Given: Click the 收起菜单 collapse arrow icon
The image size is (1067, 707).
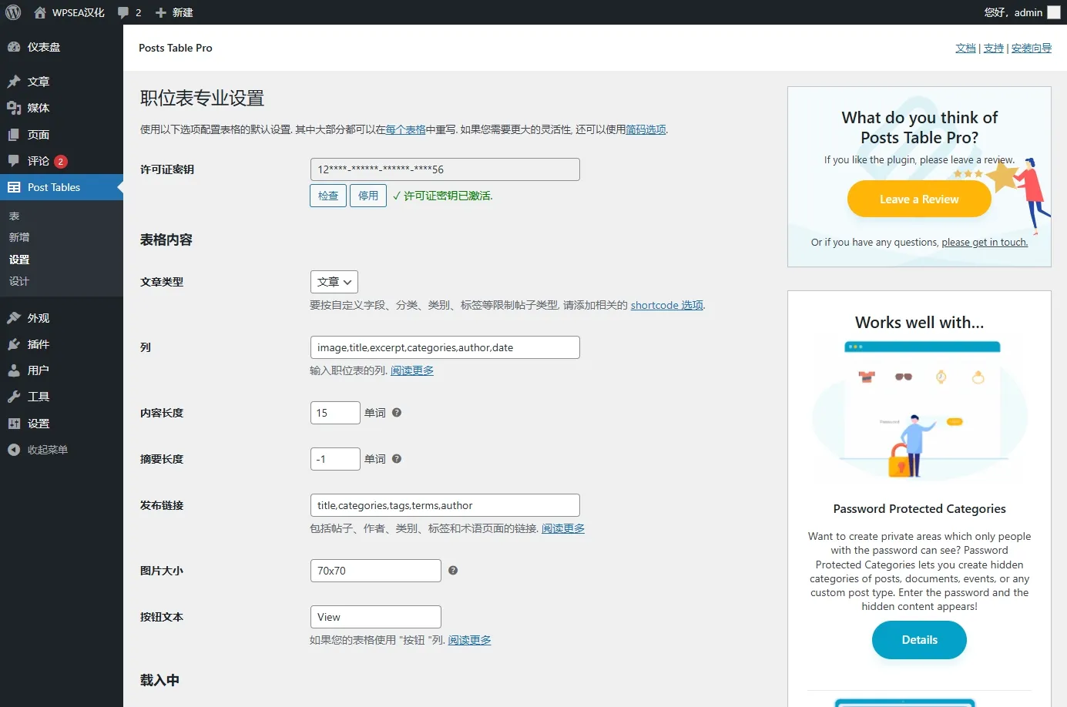Looking at the screenshot, I should [x=14, y=450].
